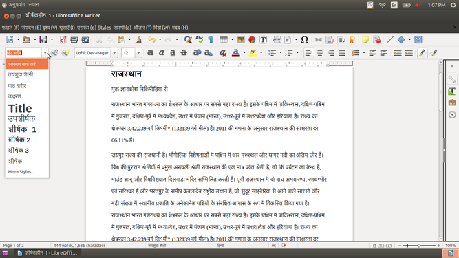Expand the paste options arrow

click(129, 39)
